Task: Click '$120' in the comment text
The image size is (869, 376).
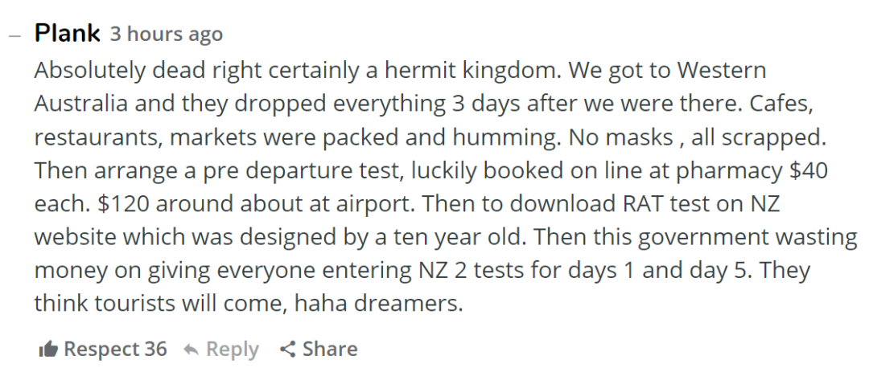Action: (x=123, y=203)
